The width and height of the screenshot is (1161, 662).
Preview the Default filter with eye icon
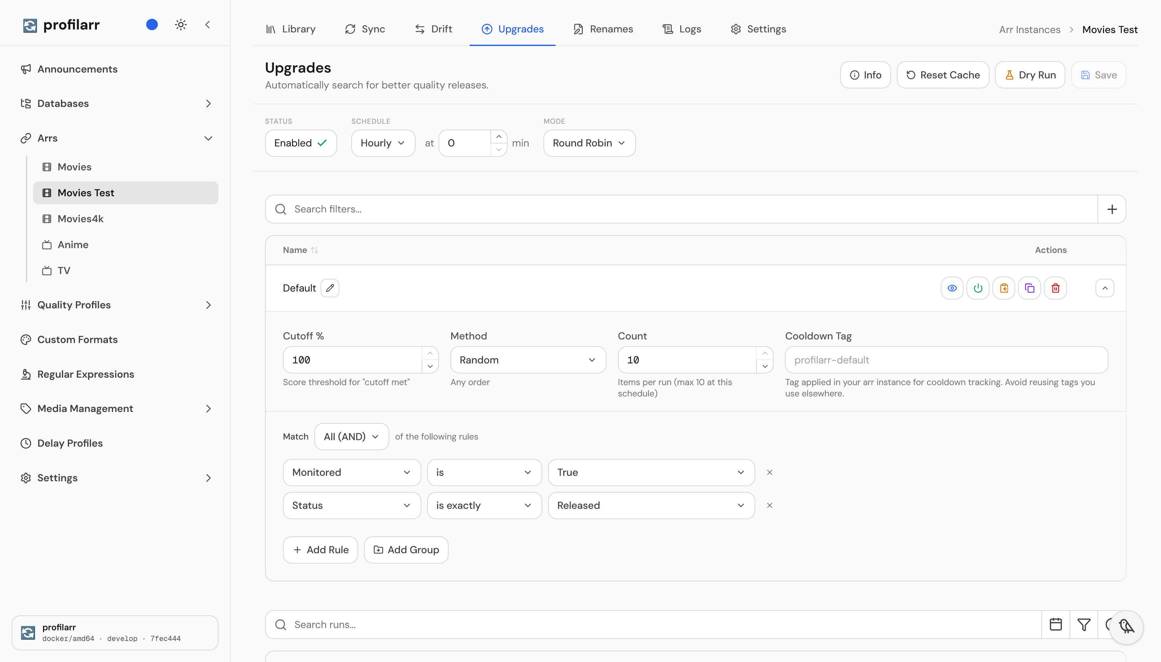click(952, 288)
